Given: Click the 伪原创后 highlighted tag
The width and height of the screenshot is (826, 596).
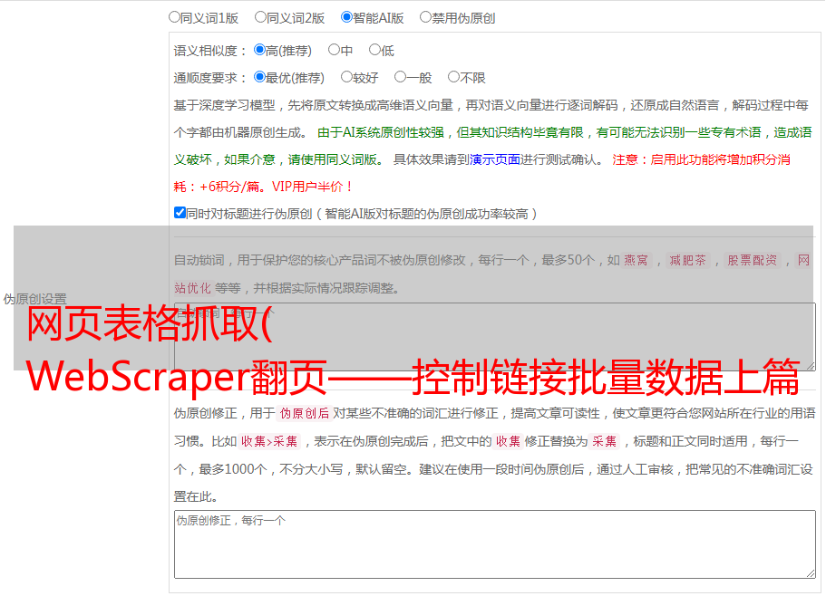Looking at the screenshot, I should click(305, 413).
